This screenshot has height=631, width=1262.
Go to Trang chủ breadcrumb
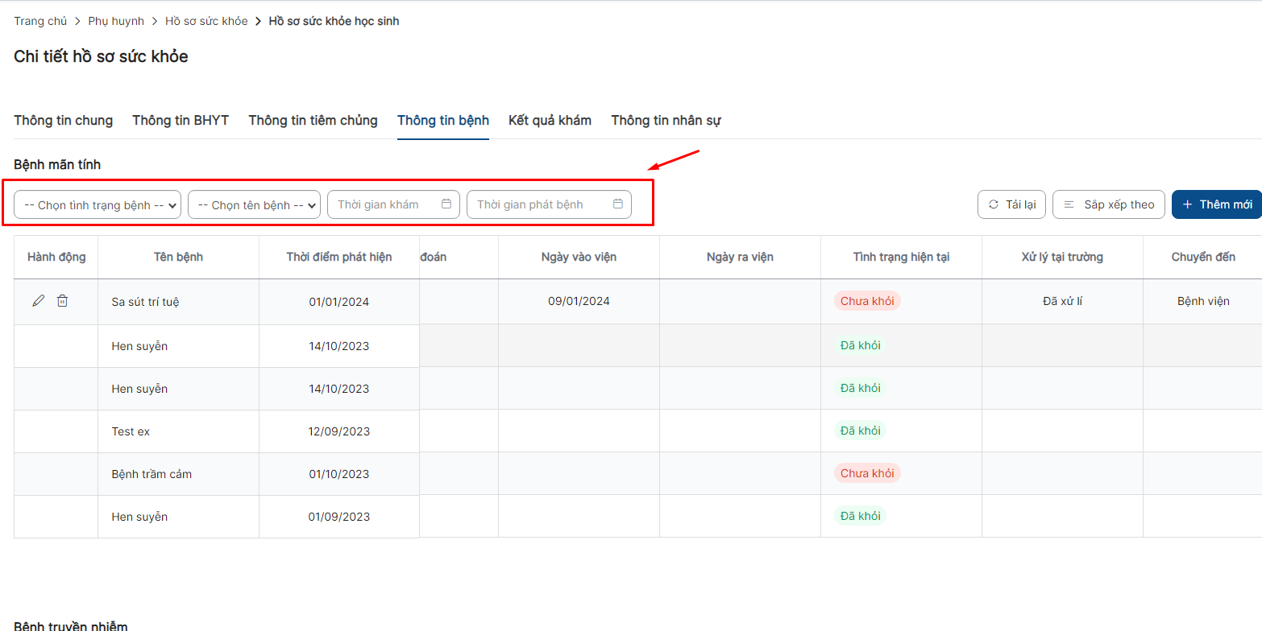pos(40,22)
